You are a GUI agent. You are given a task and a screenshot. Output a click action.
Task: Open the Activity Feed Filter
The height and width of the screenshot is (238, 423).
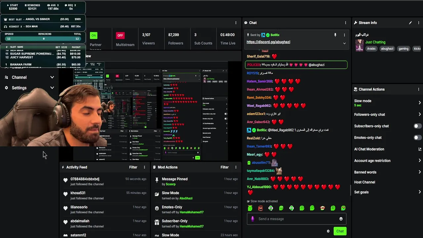(x=133, y=167)
